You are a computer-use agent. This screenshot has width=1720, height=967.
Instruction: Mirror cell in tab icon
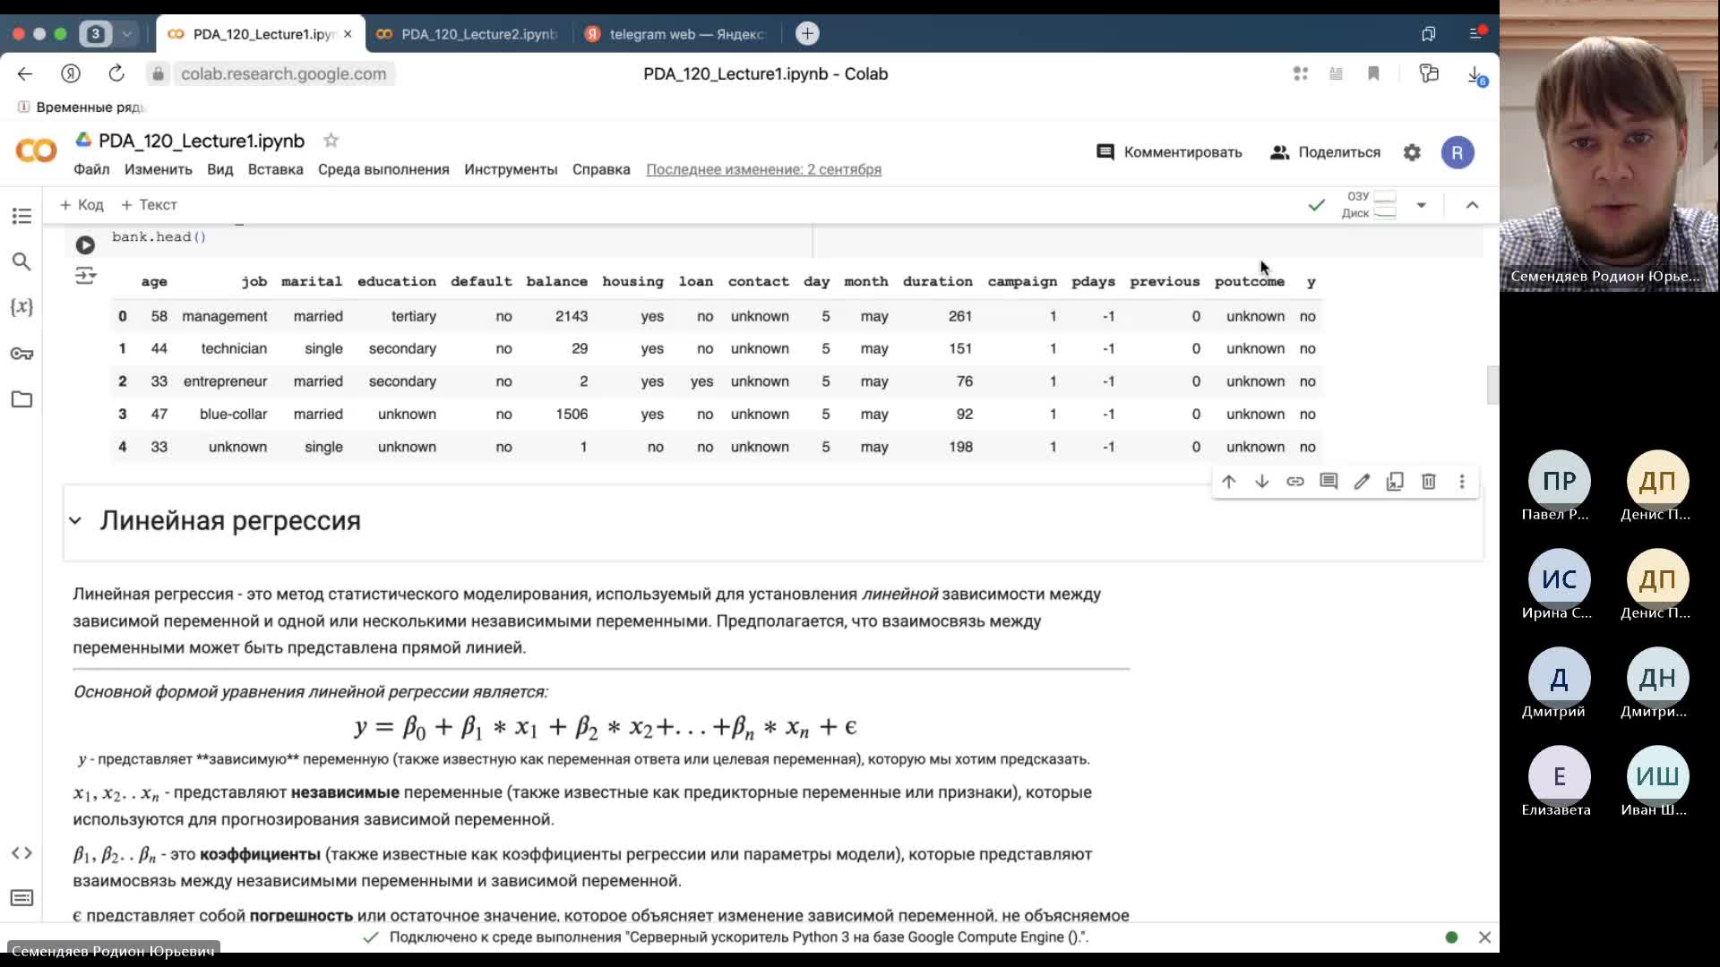click(1395, 482)
